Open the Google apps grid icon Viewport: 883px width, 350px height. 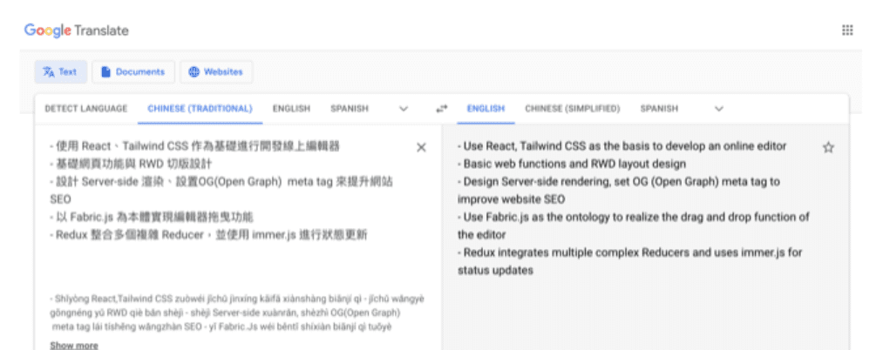point(847,30)
